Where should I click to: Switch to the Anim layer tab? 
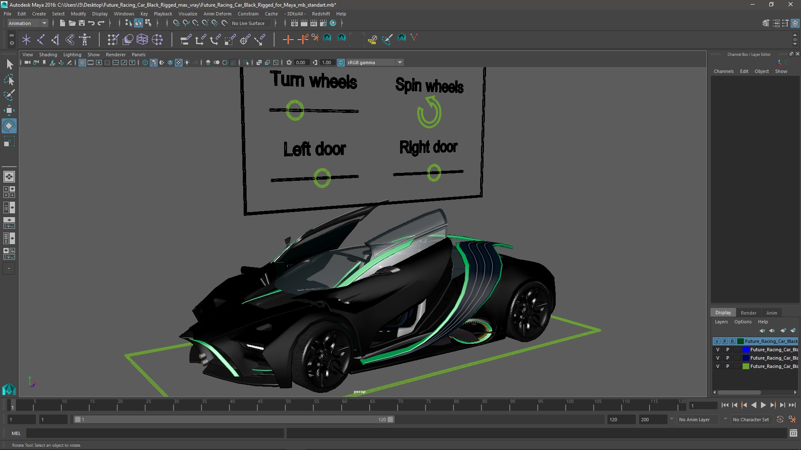pos(771,313)
